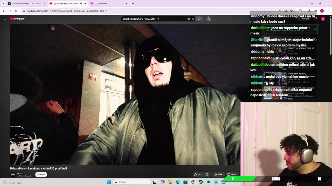
Task: Open a new browser tab
Action: (133, 4)
